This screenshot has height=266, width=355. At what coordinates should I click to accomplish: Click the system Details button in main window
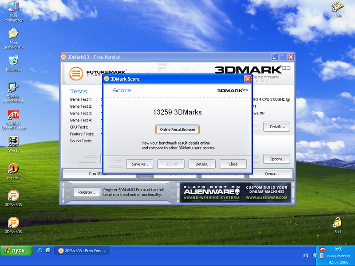tap(276, 127)
